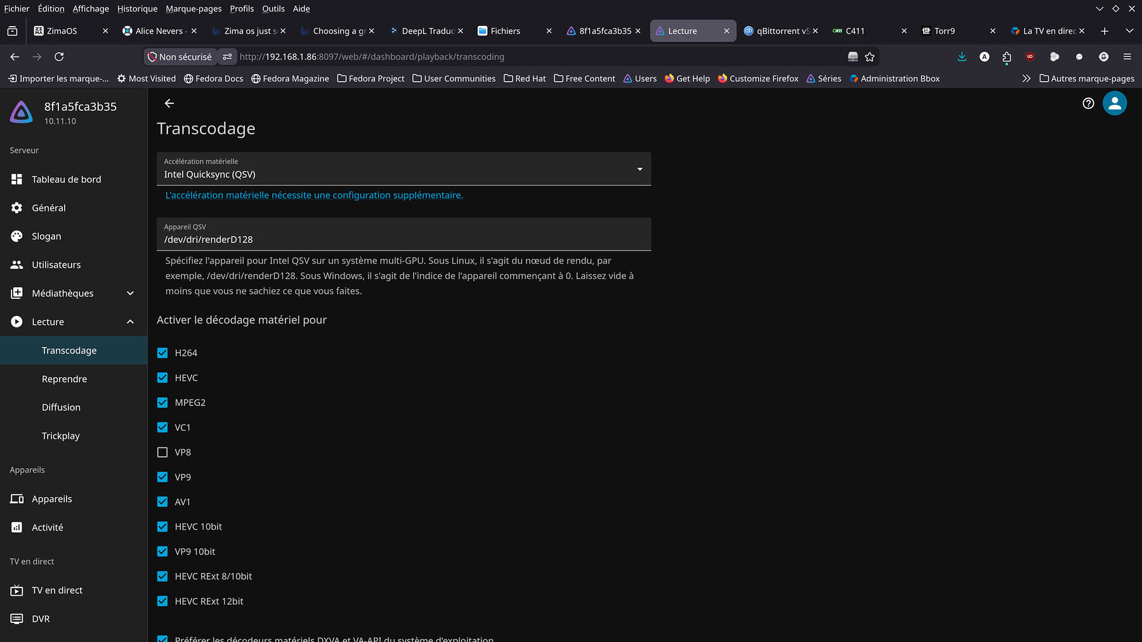Screen dimensions: 1142x642
Task: Open Autres marque-pages folder
Action: (1087, 79)
